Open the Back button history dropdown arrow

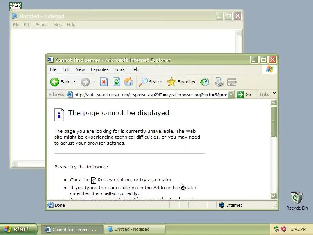coord(74,82)
